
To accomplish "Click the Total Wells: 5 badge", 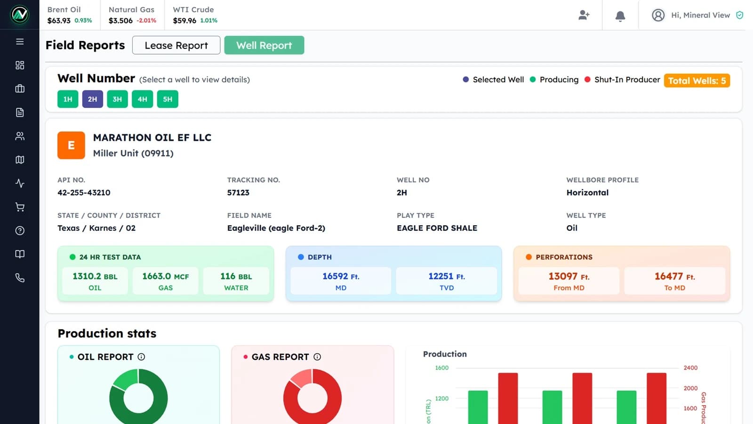I will pos(697,81).
